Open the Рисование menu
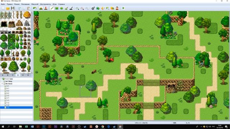This screenshot has width=230, height=129. pos(26,4)
